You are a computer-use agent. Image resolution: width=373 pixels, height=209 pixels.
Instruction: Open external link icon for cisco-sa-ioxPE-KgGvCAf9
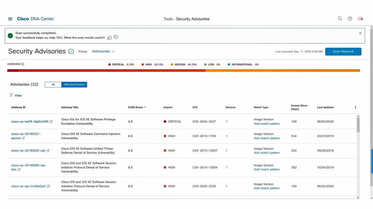click(51, 122)
